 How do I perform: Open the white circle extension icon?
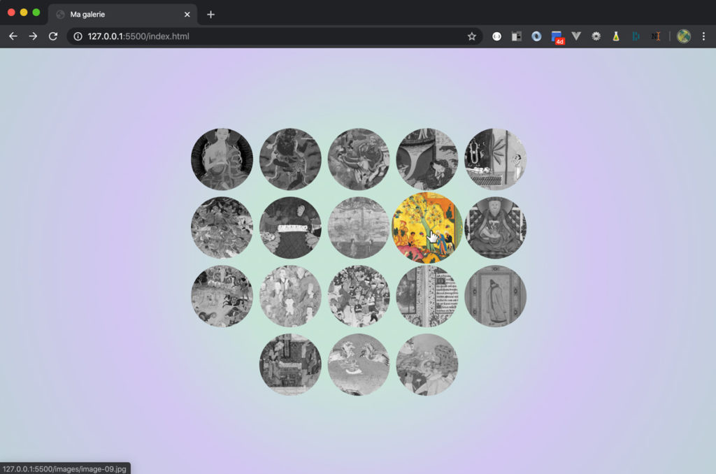click(x=497, y=36)
